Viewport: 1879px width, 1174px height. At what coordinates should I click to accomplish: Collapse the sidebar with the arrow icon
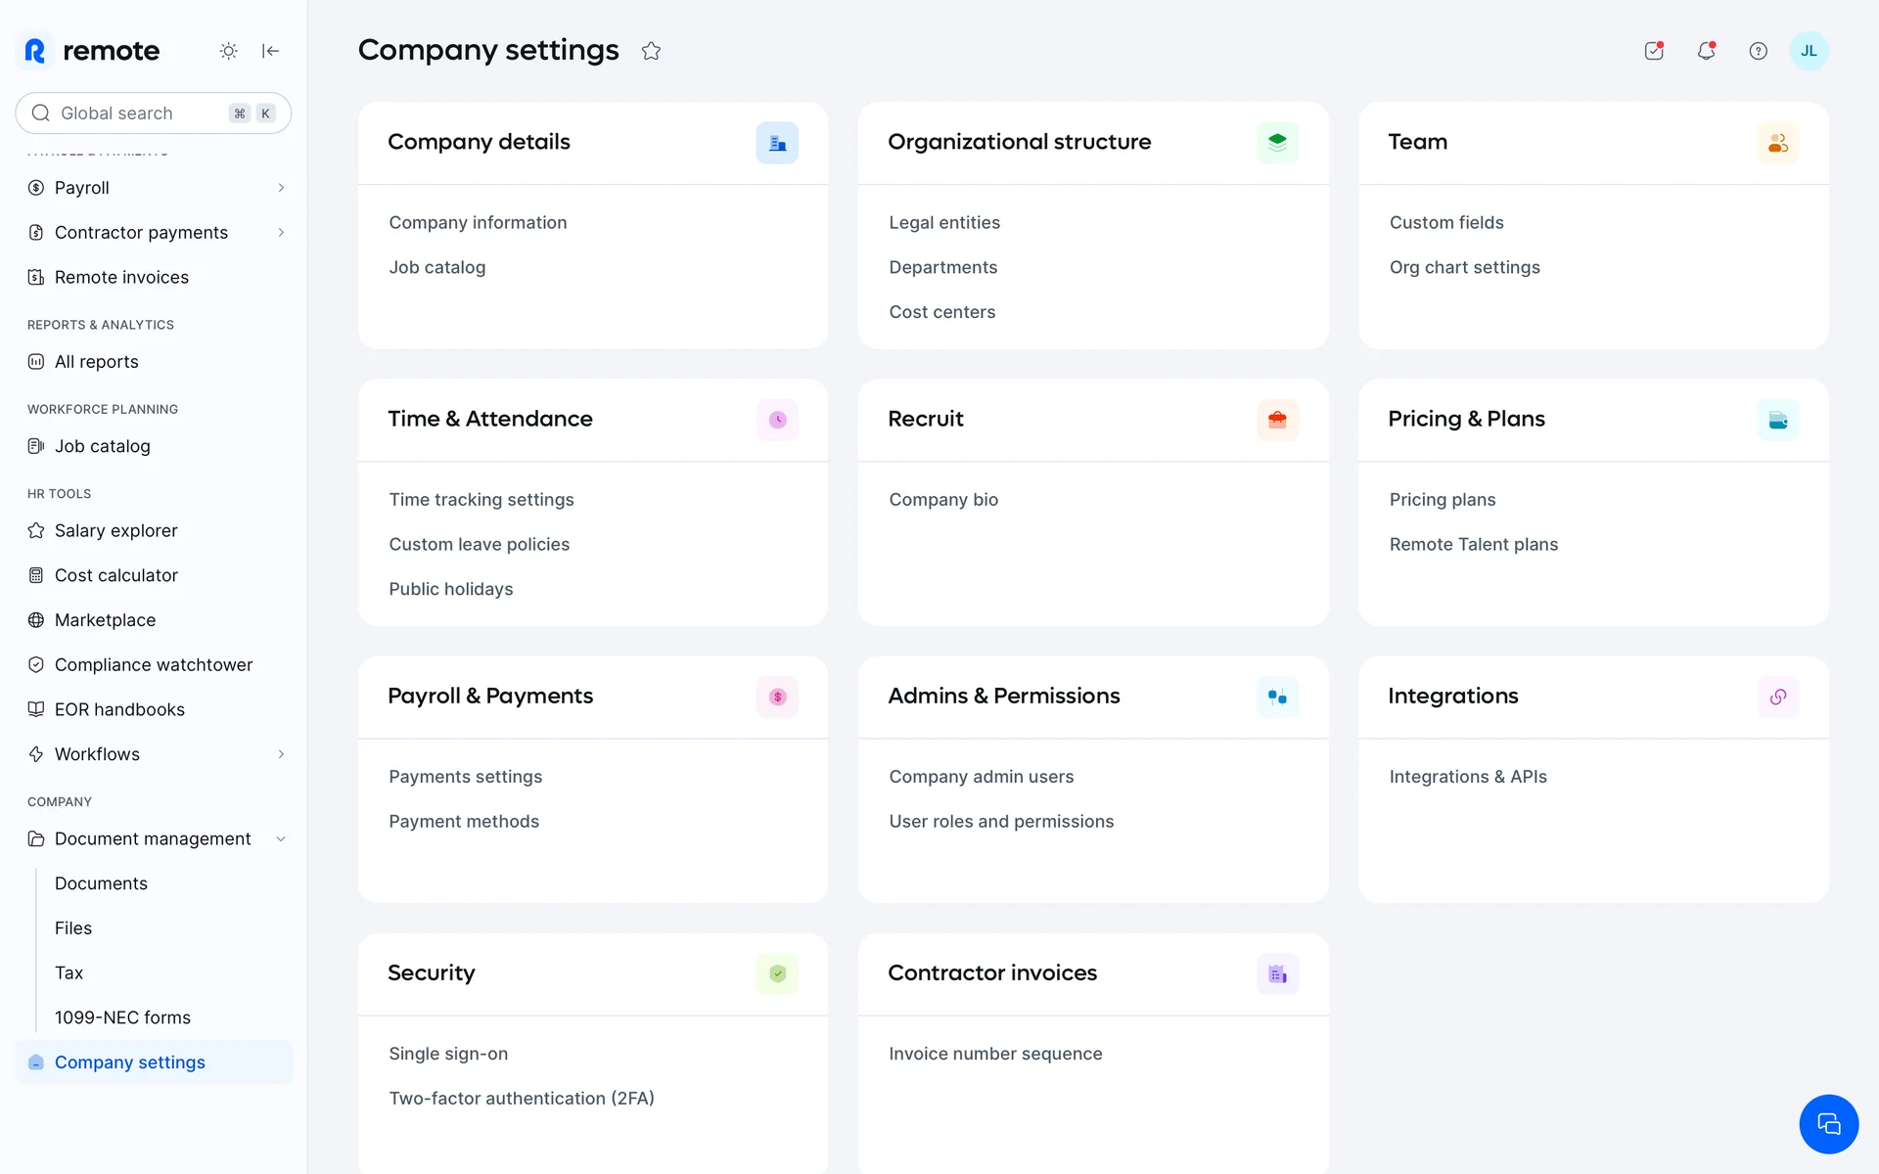click(271, 51)
